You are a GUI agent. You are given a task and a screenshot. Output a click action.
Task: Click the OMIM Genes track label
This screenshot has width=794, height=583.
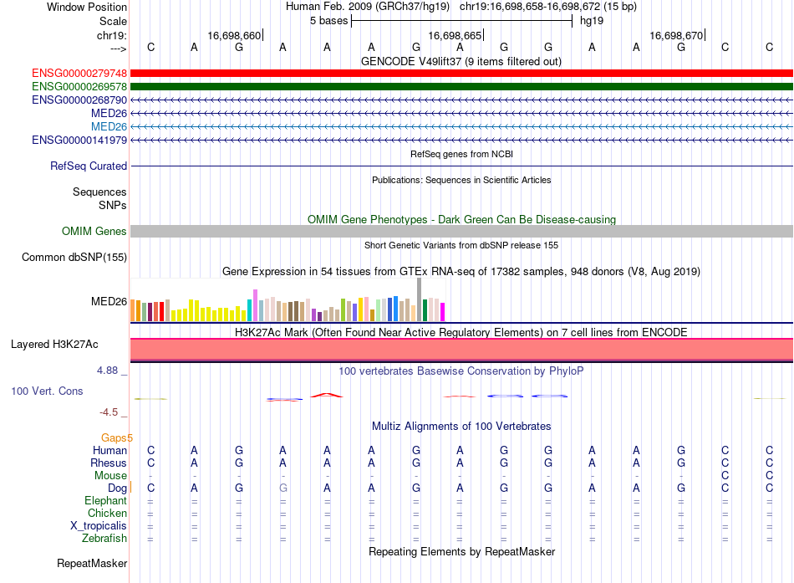click(94, 231)
